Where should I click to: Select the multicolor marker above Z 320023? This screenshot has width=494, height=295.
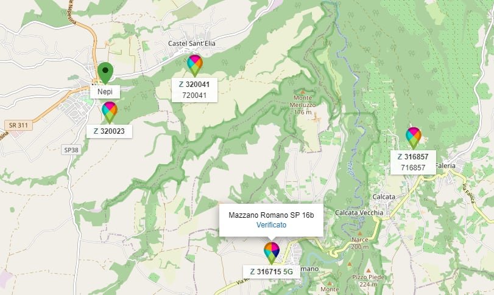[109, 113]
